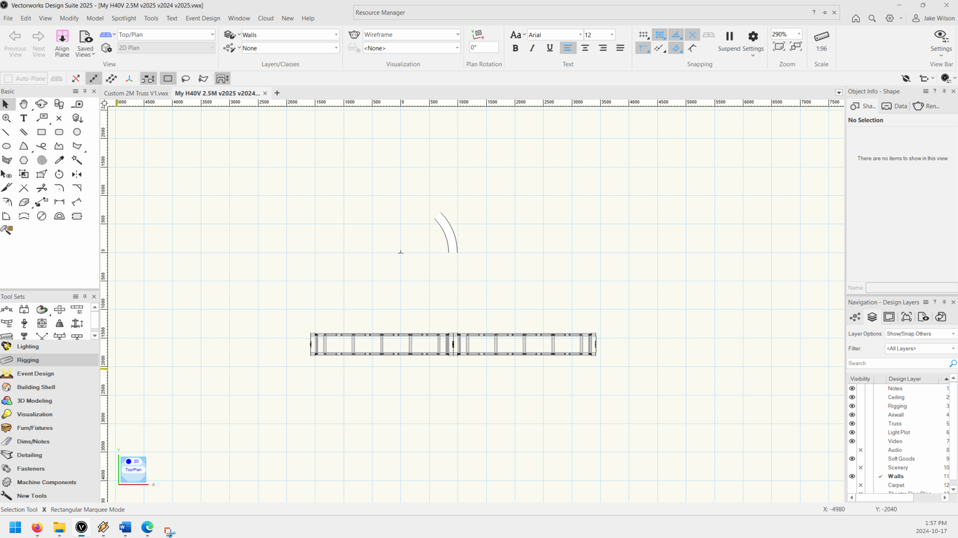The image size is (958, 538).
Task: Open Firefox from the taskbar
Action: pyautogui.click(x=37, y=528)
